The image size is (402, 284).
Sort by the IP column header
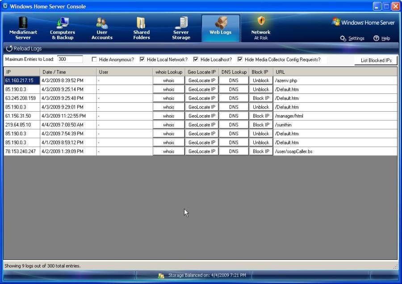click(22, 72)
